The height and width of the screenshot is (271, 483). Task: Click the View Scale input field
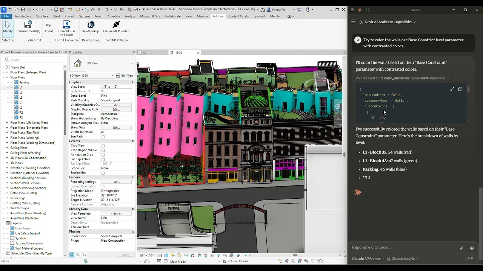click(x=116, y=87)
